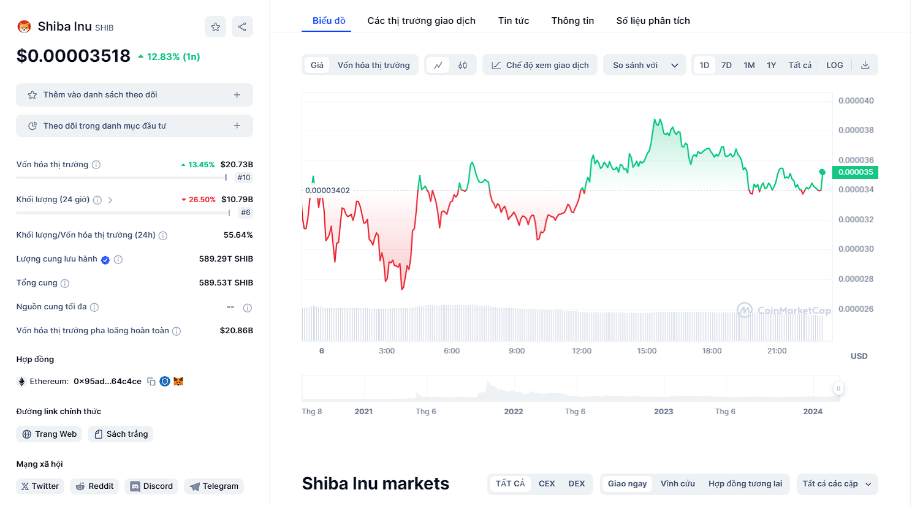Filter markets by CEX
This screenshot has height=506, width=912.
tap(547, 484)
